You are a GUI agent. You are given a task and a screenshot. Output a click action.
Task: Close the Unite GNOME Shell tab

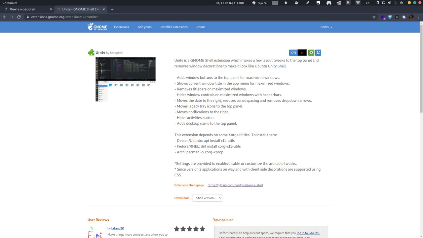point(103,9)
